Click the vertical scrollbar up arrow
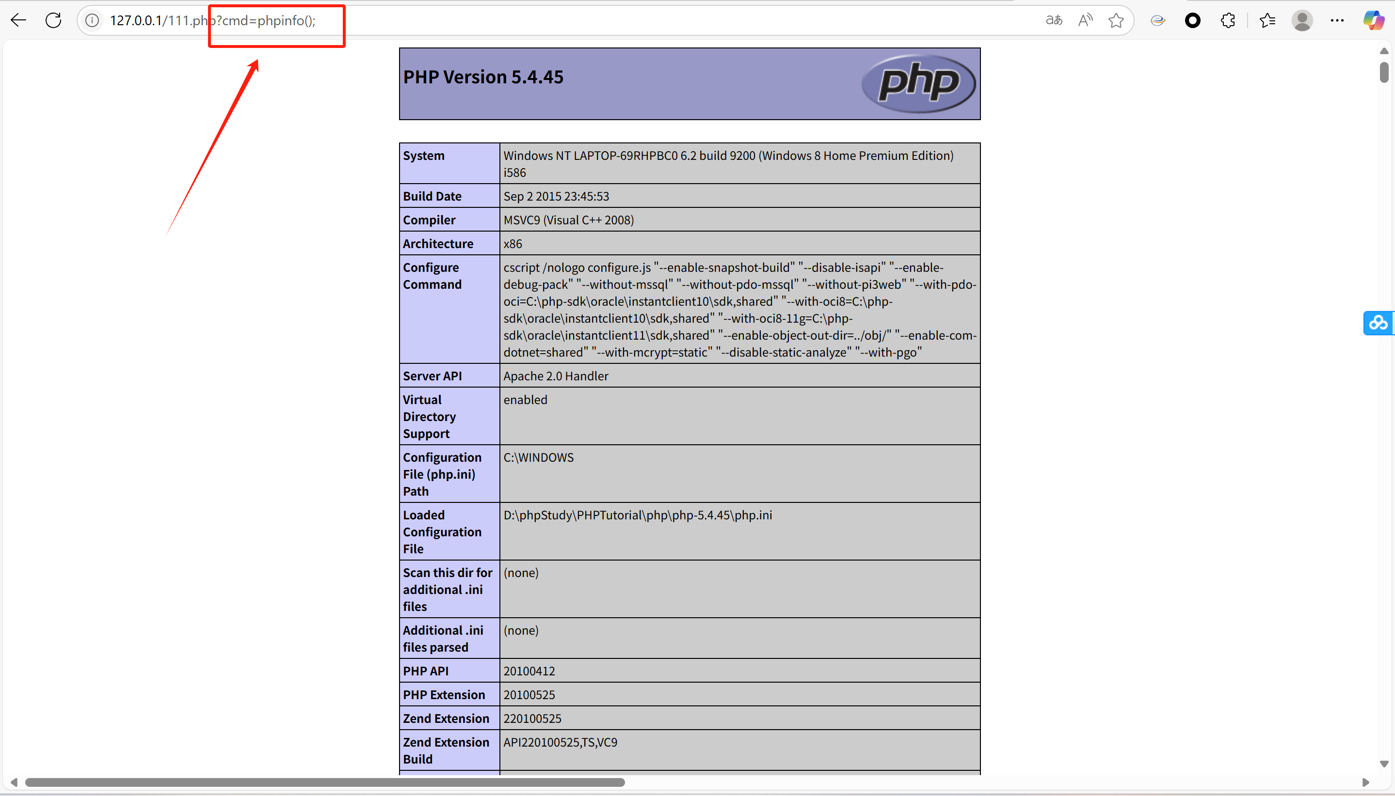 (x=1384, y=51)
